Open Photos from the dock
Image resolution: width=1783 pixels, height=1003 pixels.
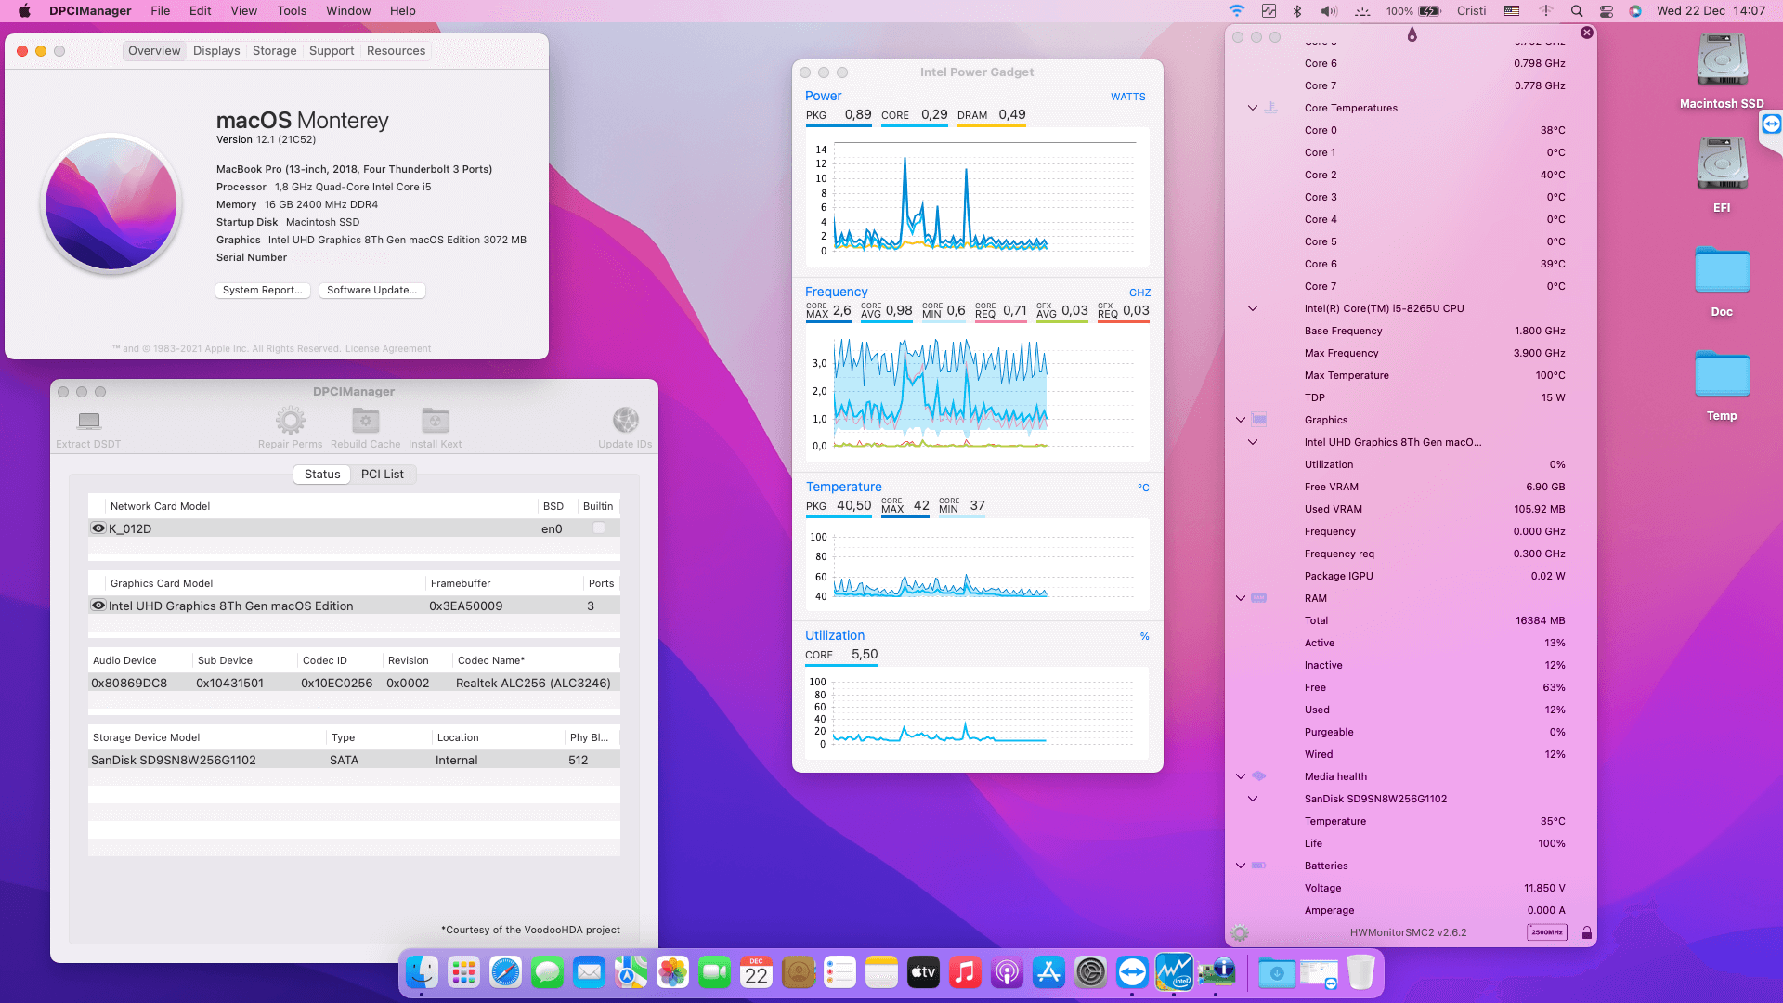point(672,972)
